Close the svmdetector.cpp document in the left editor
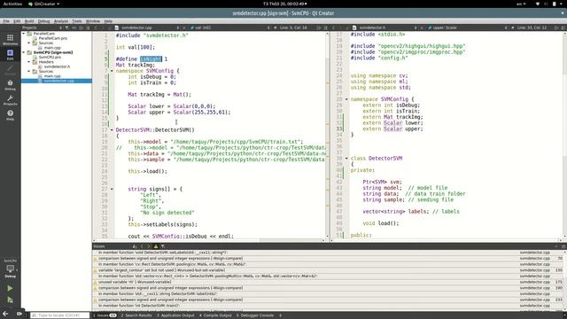Image resolution: width=567 pixels, height=319 pixels. point(183,27)
